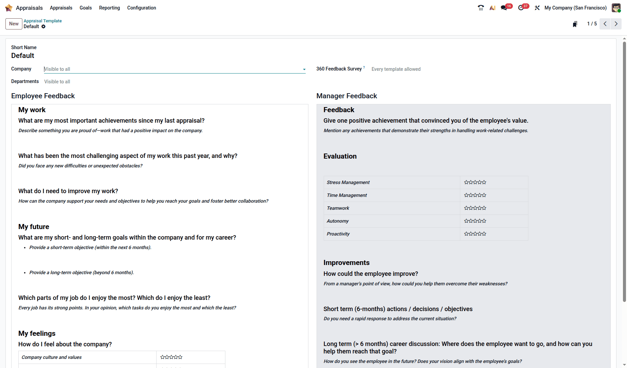Open the user avatar menu
627x368 pixels.
(x=616, y=8)
